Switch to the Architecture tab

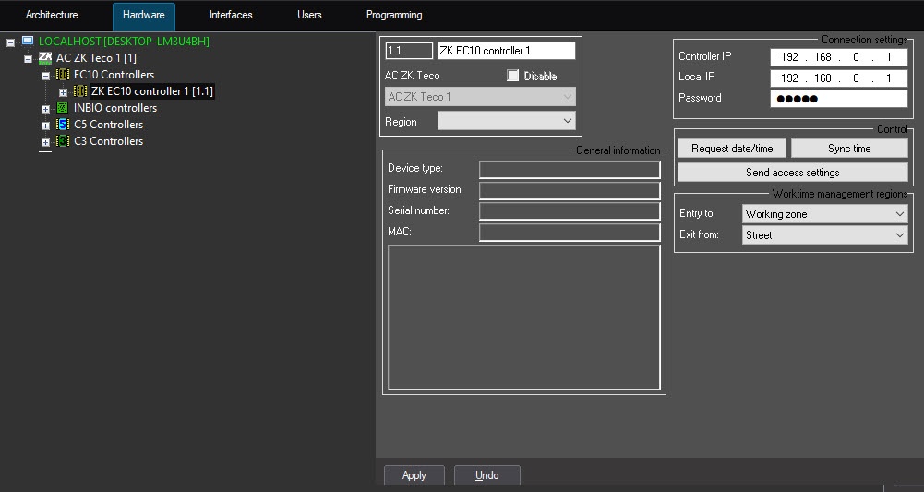[52, 16]
